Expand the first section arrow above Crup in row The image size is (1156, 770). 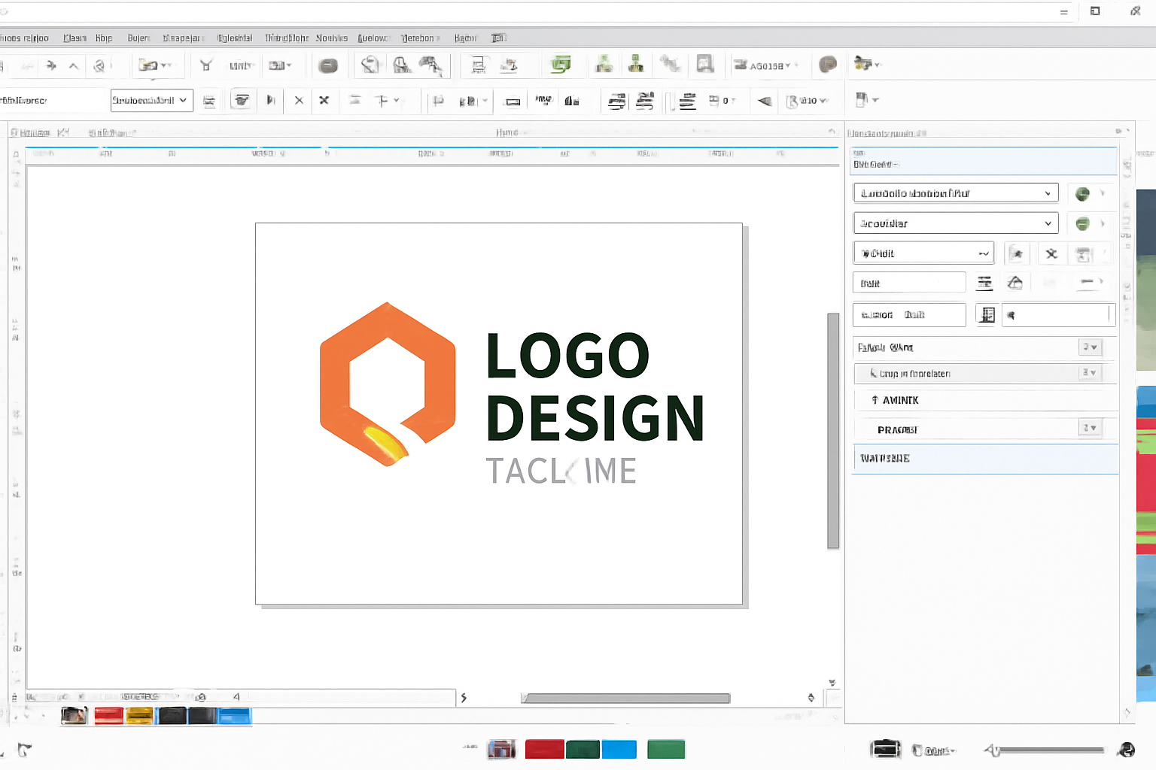1091,347
